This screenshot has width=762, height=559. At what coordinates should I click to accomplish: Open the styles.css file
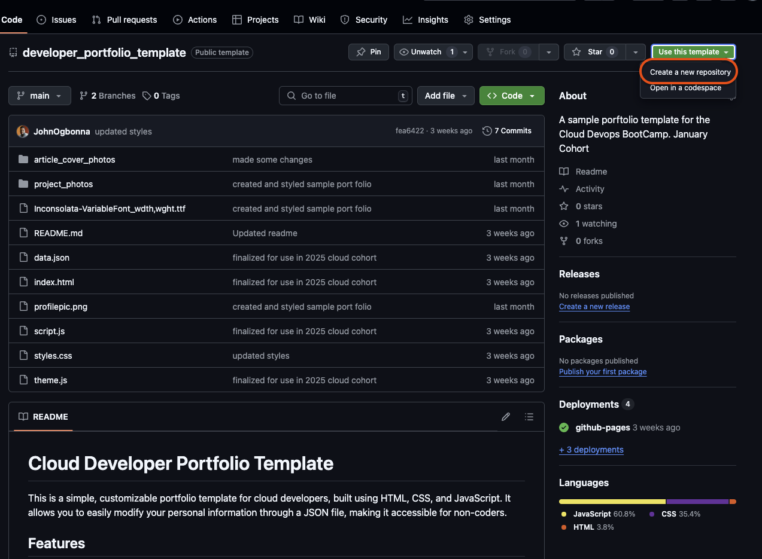coord(53,356)
